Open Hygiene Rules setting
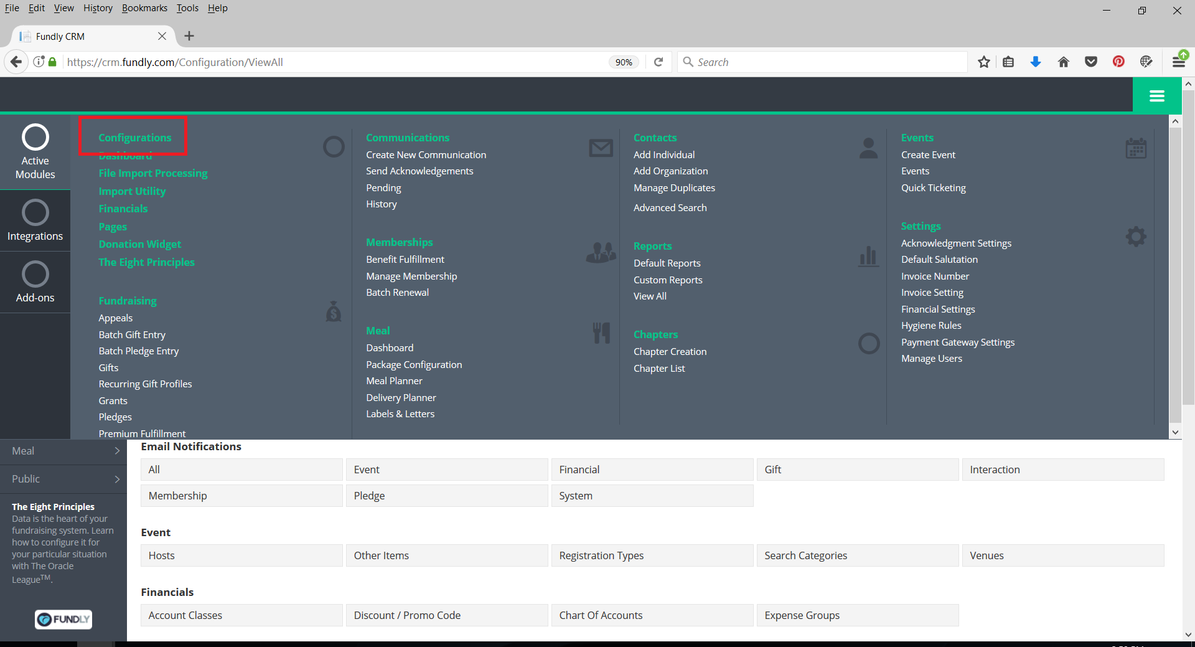The height and width of the screenshot is (647, 1195). pyautogui.click(x=931, y=325)
